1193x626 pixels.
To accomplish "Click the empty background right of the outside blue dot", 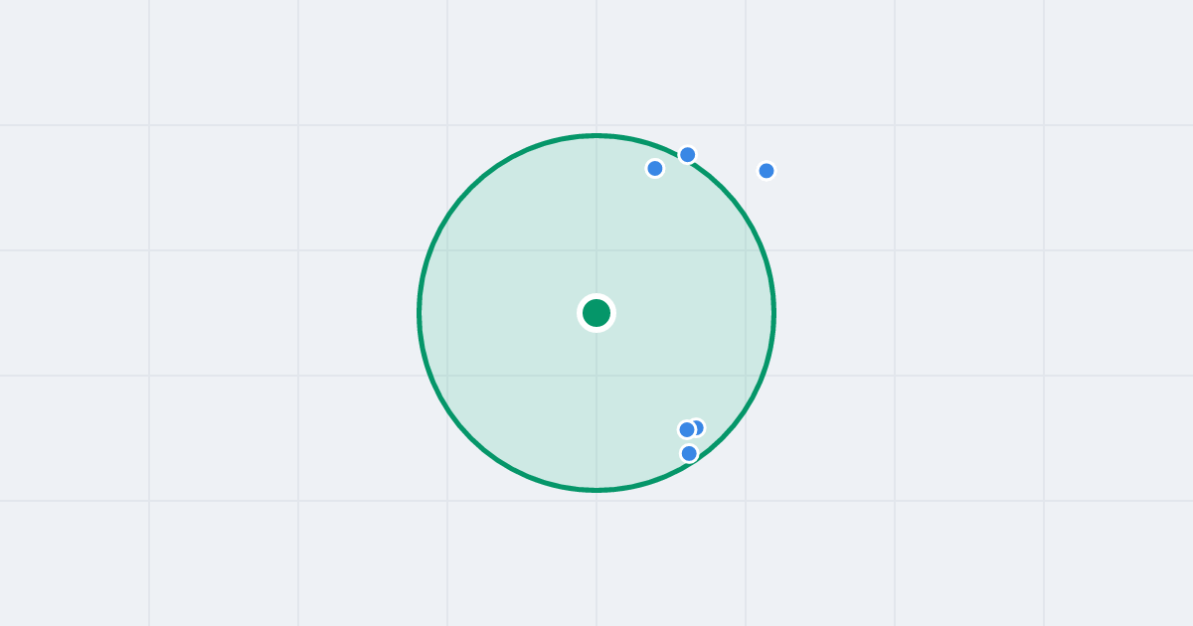I will click(x=944, y=171).
